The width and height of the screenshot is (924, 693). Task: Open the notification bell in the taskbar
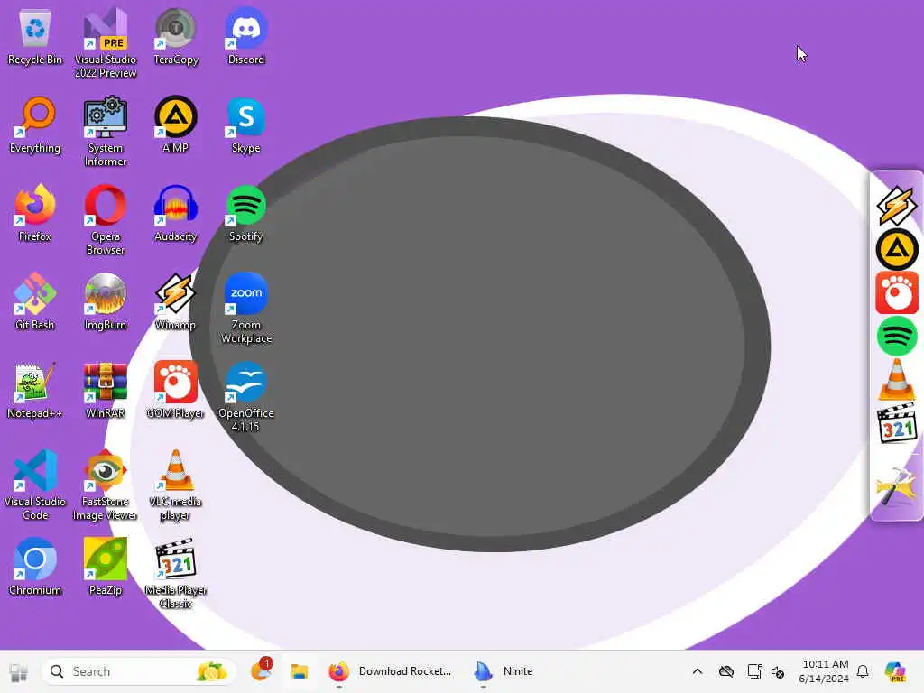(x=863, y=671)
